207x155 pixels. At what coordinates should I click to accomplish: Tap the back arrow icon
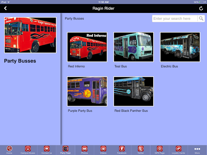click(5, 8)
